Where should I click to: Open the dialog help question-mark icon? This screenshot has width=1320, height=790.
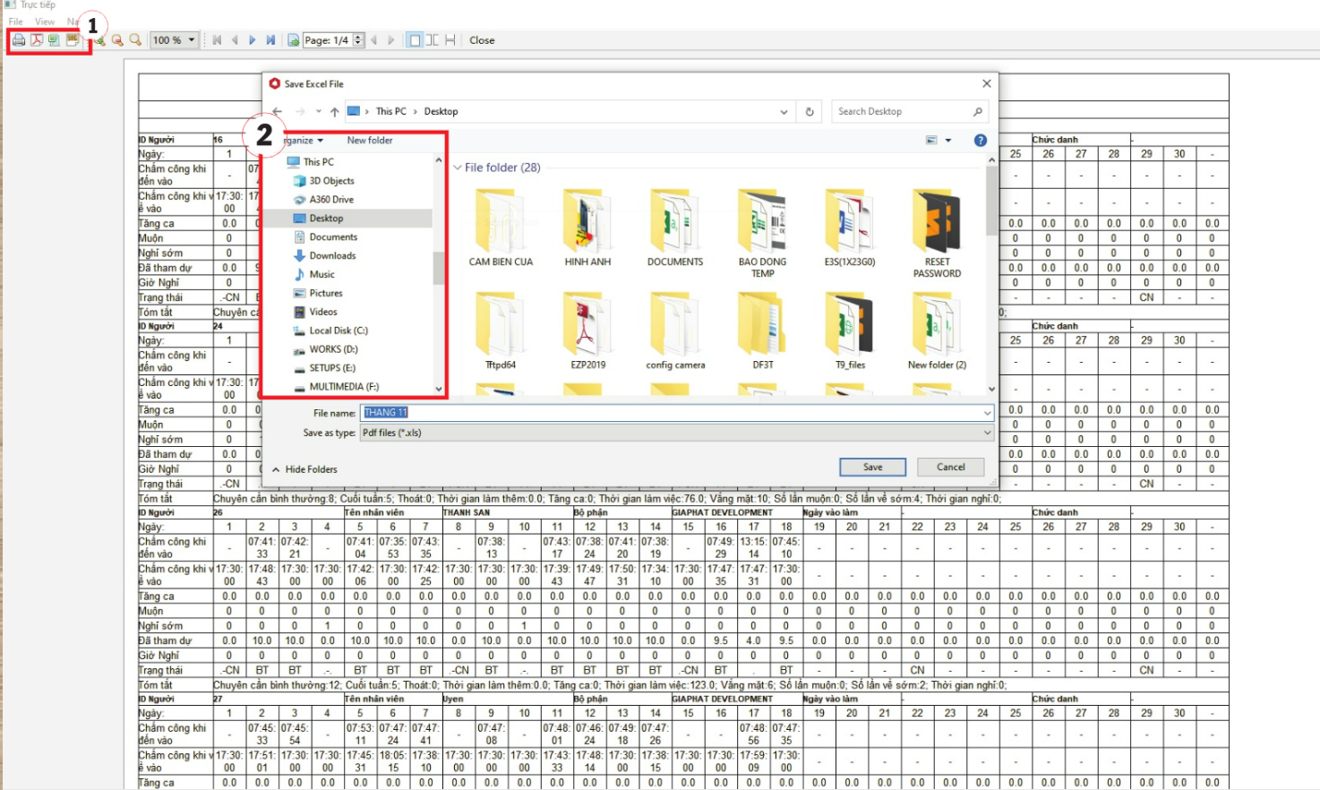click(x=980, y=141)
